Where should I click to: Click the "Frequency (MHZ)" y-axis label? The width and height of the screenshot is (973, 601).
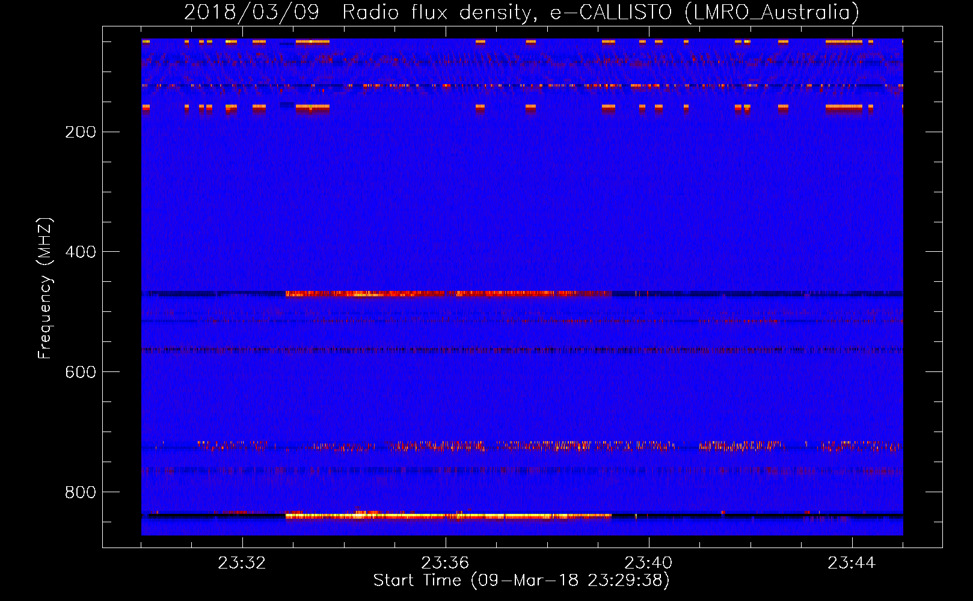click(45, 288)
